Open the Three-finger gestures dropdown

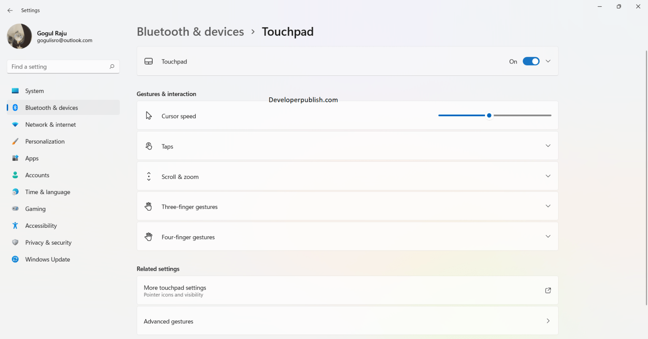pos(548,206)
